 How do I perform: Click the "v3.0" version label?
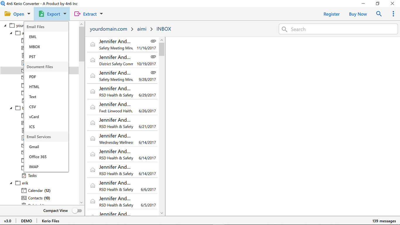click(8, 221)
